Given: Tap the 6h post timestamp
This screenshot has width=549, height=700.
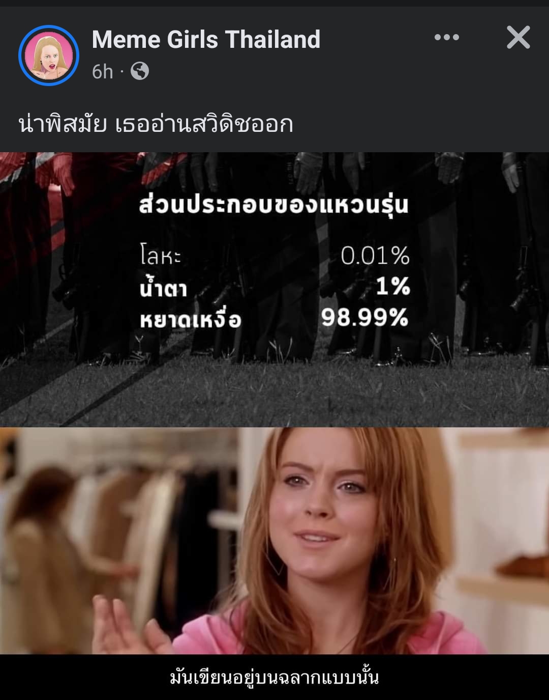Looking at the screenshot, I should click(x=102, y=72).
